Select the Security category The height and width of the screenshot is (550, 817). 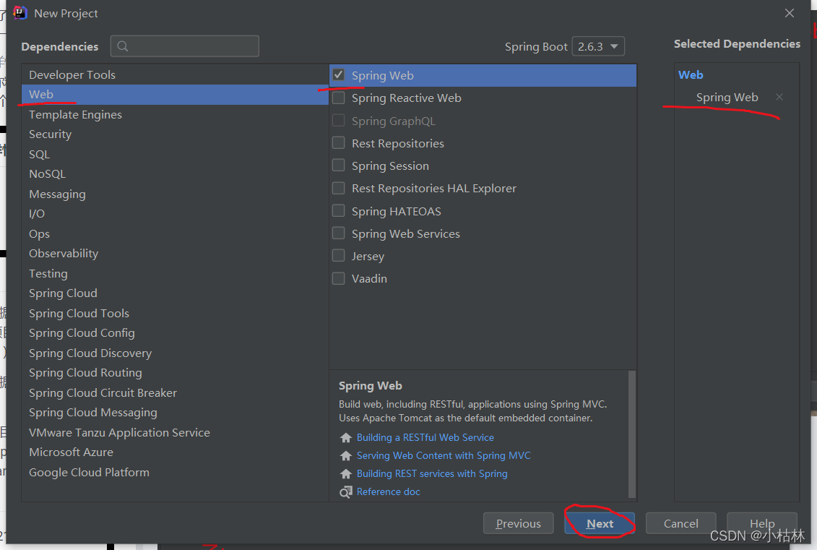pos(175,134)
